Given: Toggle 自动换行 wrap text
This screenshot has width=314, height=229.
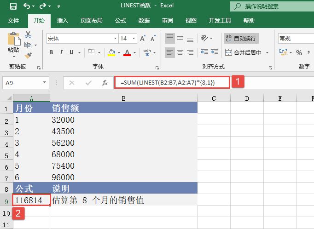Looking at the screenshot, I should (241, 38).
